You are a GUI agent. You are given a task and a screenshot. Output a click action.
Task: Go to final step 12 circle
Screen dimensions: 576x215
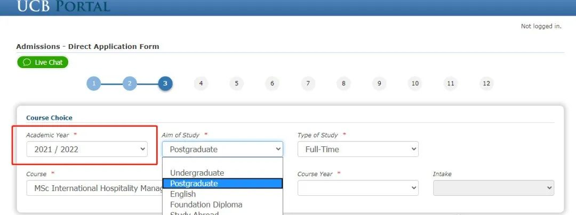(x=486, y=84)
